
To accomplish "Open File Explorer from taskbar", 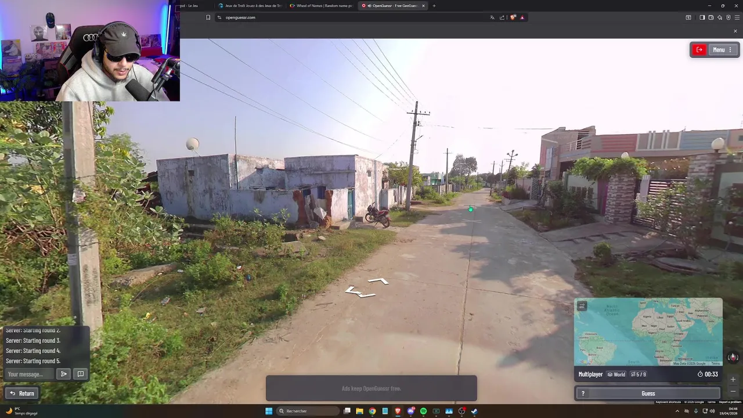I will click(x=359, y=411).
